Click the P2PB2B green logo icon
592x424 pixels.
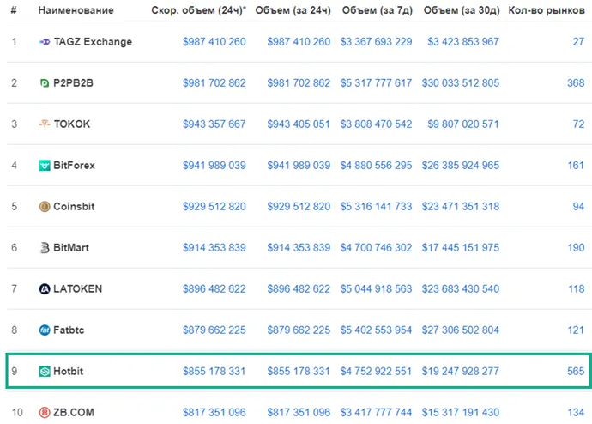[x=45, y=83]
